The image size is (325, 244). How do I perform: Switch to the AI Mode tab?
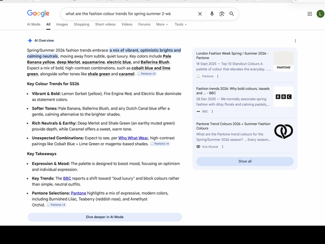coord(34,24)
